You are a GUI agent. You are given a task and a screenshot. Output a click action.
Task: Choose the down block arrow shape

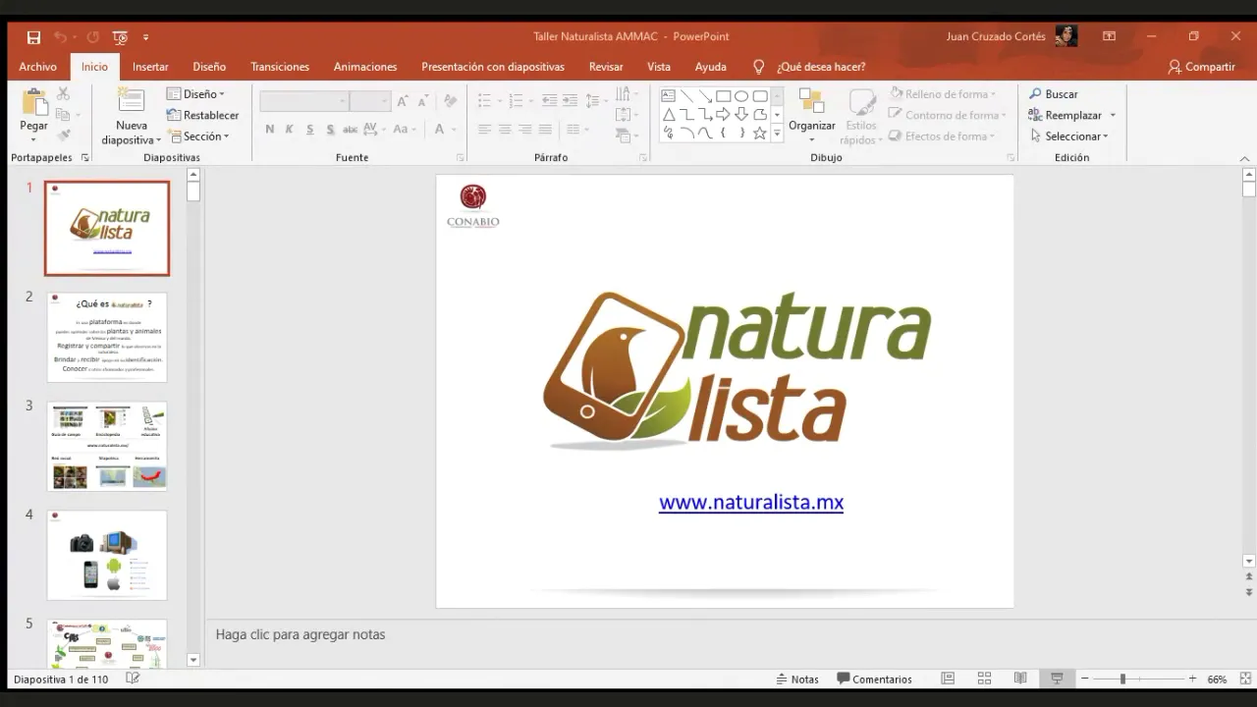(x=741, y=115)
